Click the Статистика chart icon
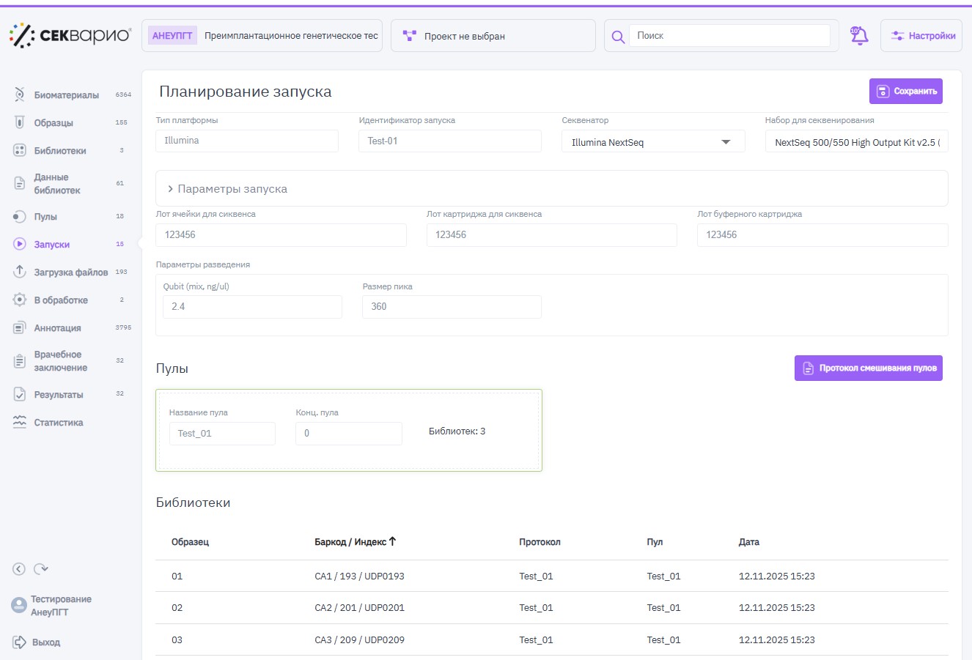 20,423
